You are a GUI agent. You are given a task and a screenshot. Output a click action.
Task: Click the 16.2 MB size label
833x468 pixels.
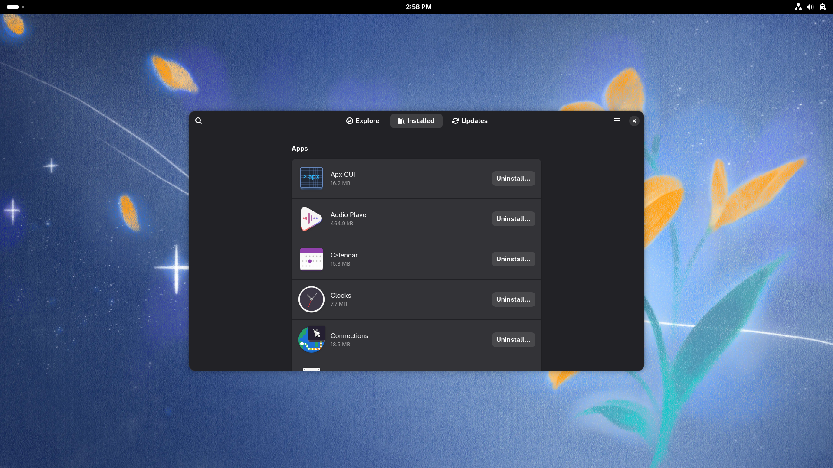tap(340, 183)
